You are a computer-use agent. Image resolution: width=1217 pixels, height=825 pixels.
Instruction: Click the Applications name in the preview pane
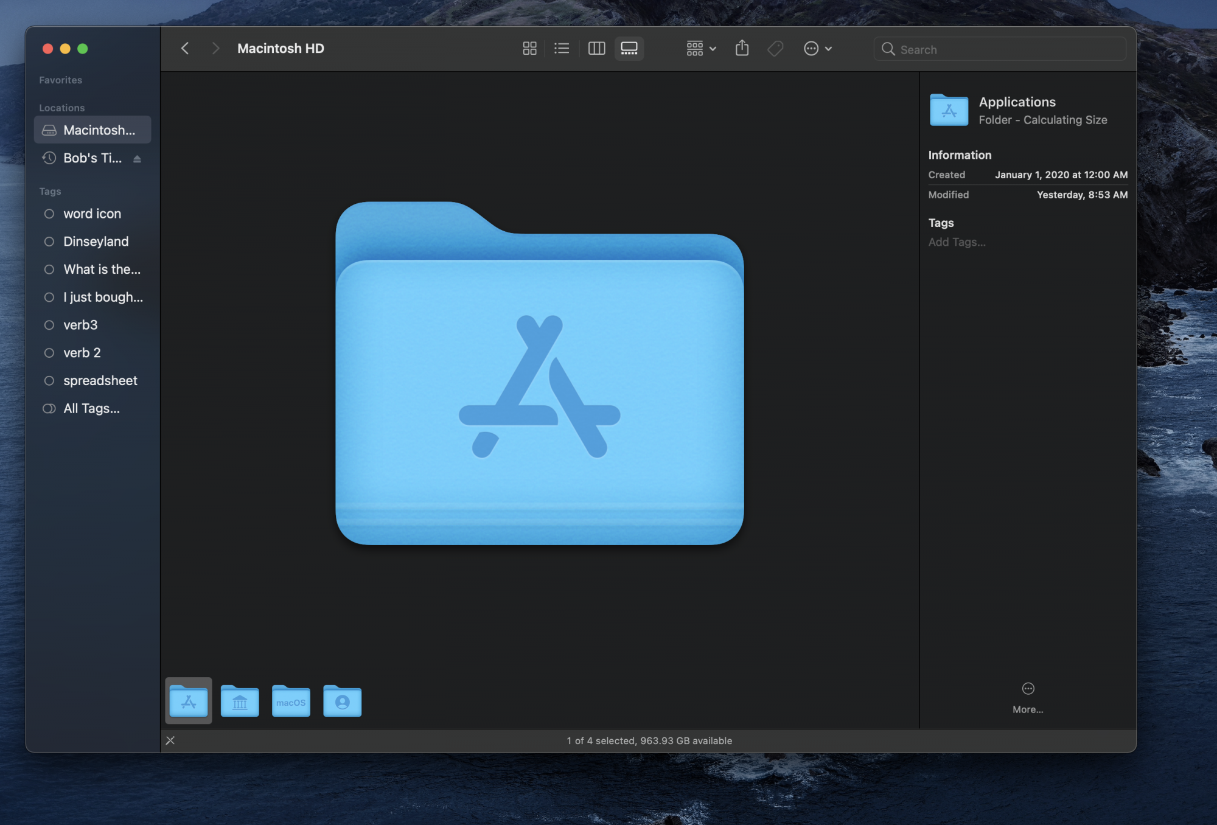pos(1017,102)
